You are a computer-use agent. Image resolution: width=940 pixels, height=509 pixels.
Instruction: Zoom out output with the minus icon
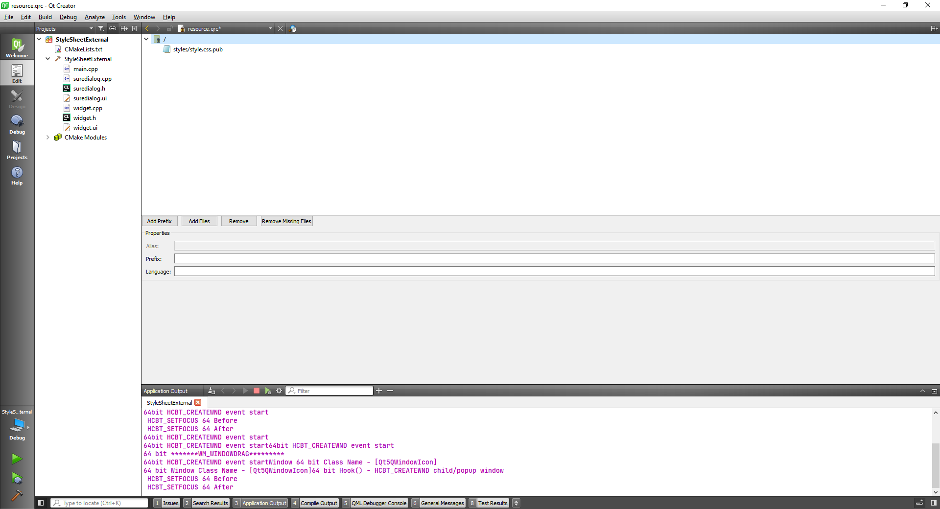390,391
